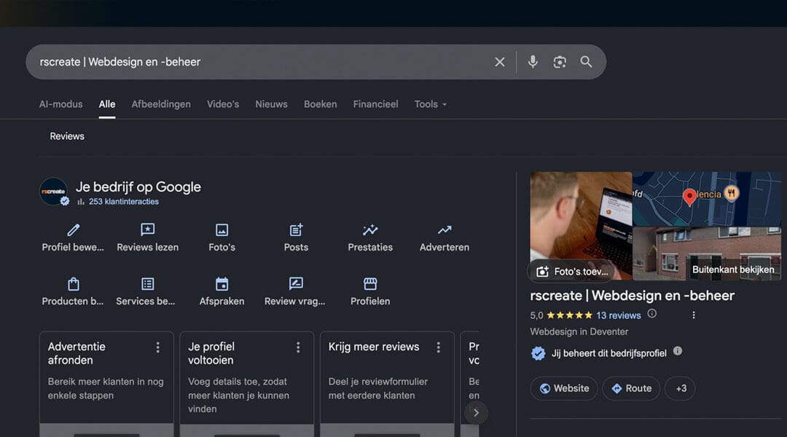Open the Foto's management icon

(222, 229)
